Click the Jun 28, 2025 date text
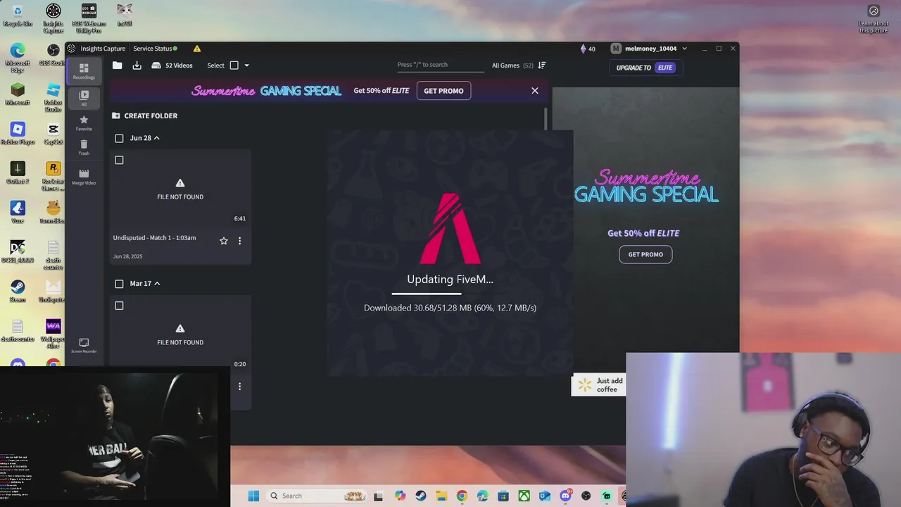Viewport: 901px width, 507px height. click(127, 256)
